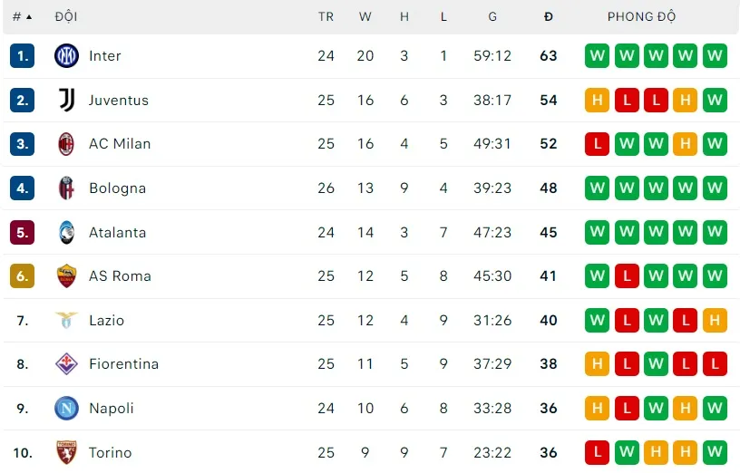This screenshot has height=473, width=740.
Task: Click the PHONG ĐỘ column header
Action: [641, 16]
